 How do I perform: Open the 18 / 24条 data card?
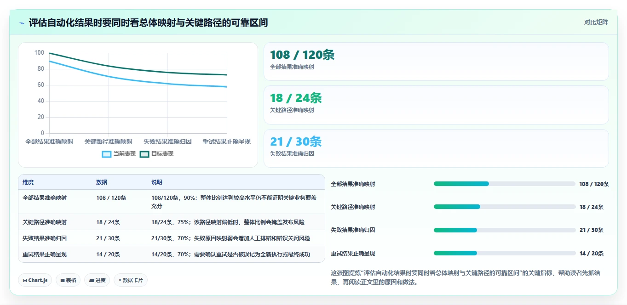436,105
